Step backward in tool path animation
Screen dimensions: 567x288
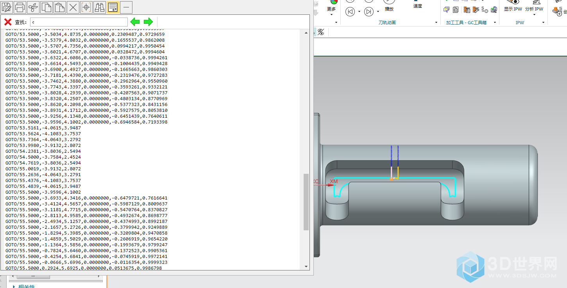(x=351, y=12)
